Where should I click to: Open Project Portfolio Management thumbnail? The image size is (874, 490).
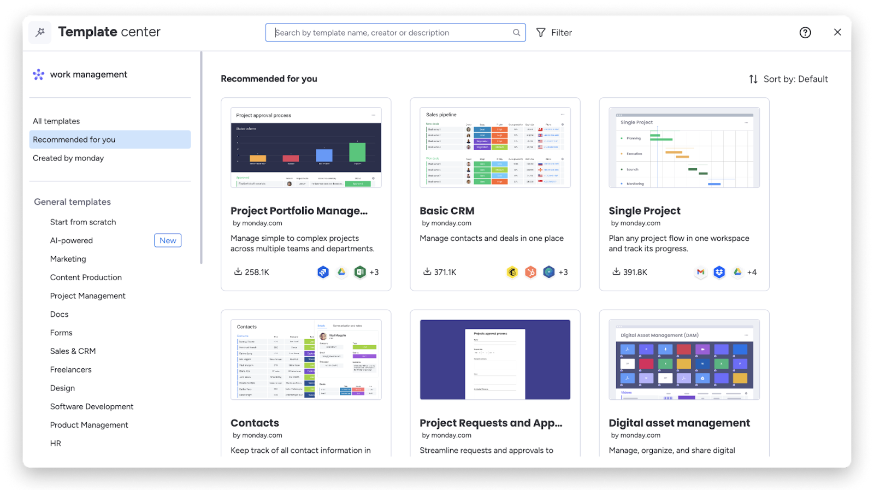pos(306,147)
